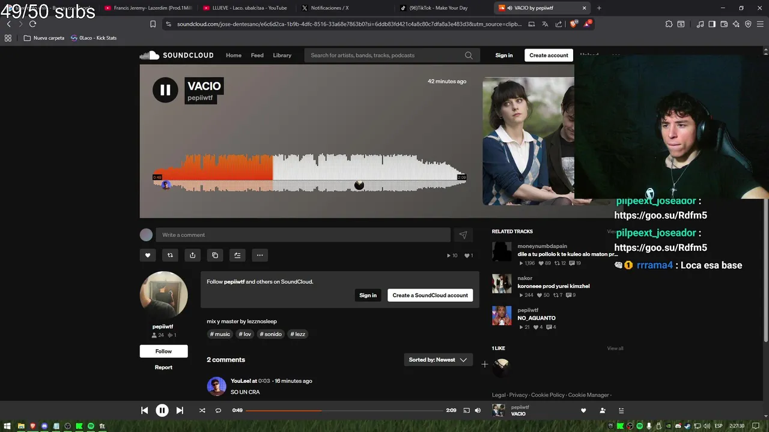Select the # music tag
Image resolution: width=769 pixels, height=432 pixels.
click(x=220, y=334)
